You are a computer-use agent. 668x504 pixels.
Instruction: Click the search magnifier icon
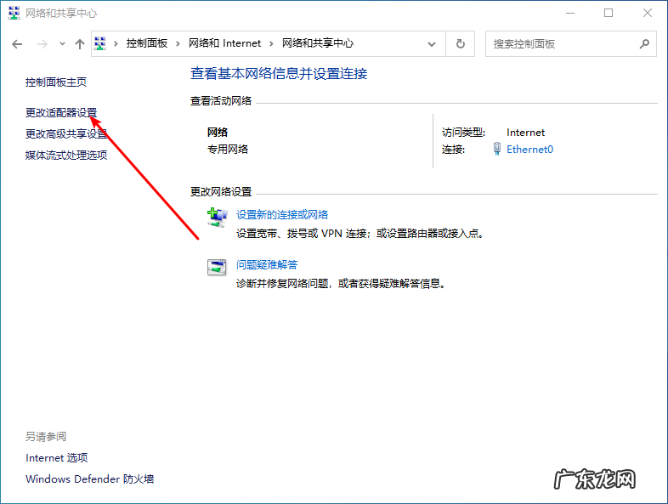click(644, 43)
